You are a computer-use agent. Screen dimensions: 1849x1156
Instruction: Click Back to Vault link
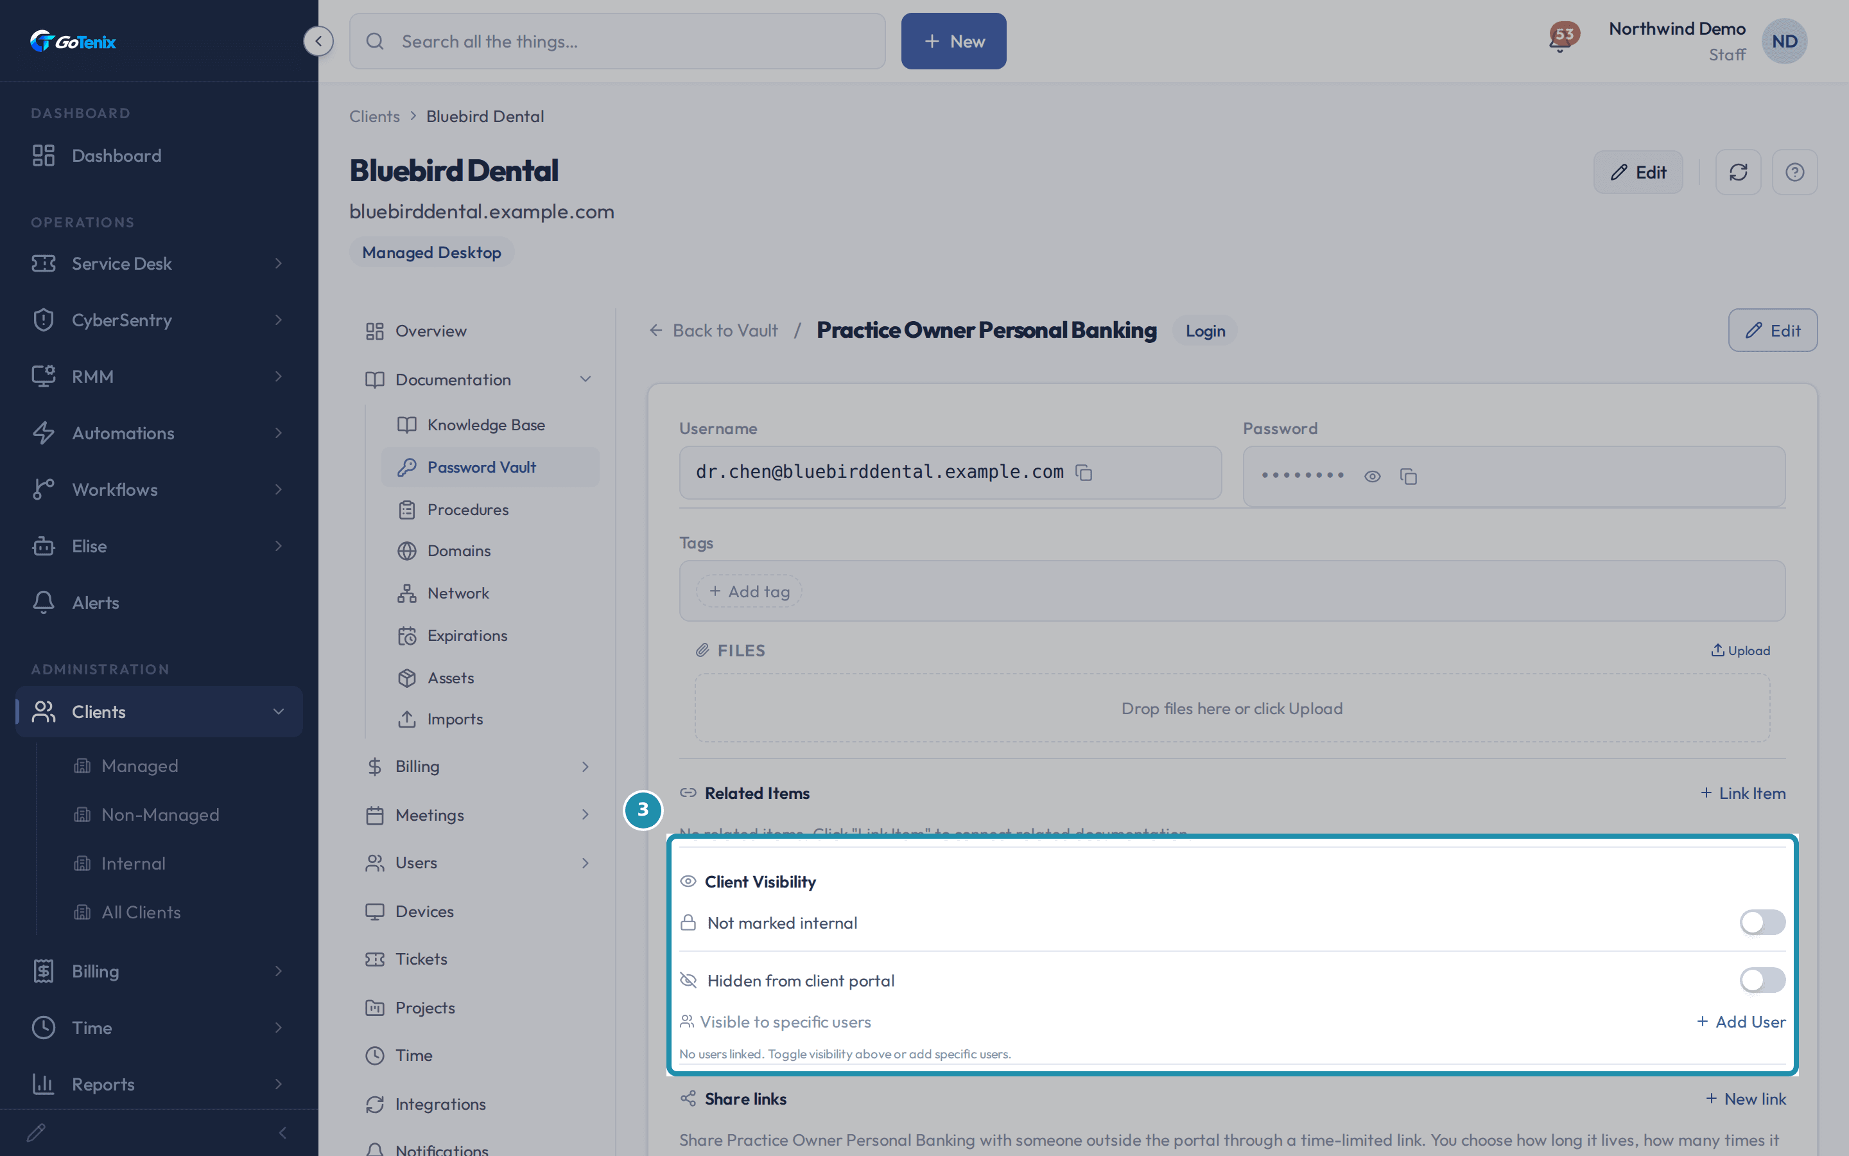713,330
